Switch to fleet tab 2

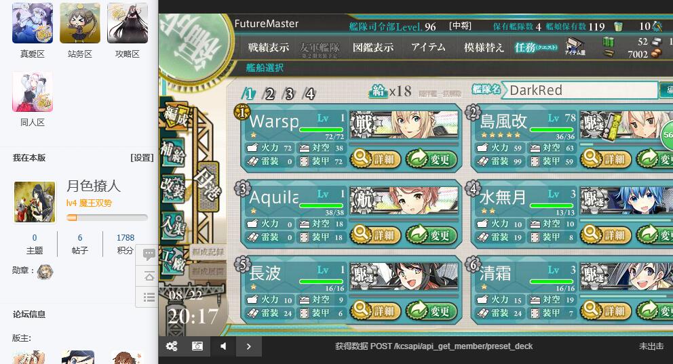coord(269,94)
